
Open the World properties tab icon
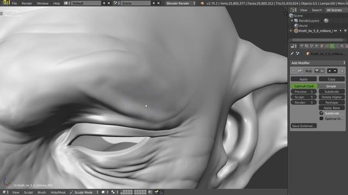[316, 46]
